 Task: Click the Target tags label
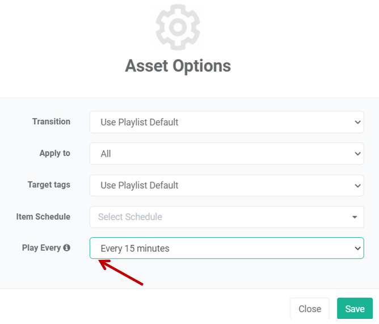coord(49,185)
